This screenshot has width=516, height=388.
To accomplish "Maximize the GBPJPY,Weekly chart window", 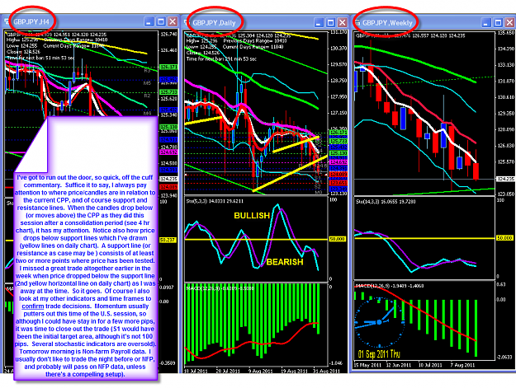I will [x=498, y=22].
